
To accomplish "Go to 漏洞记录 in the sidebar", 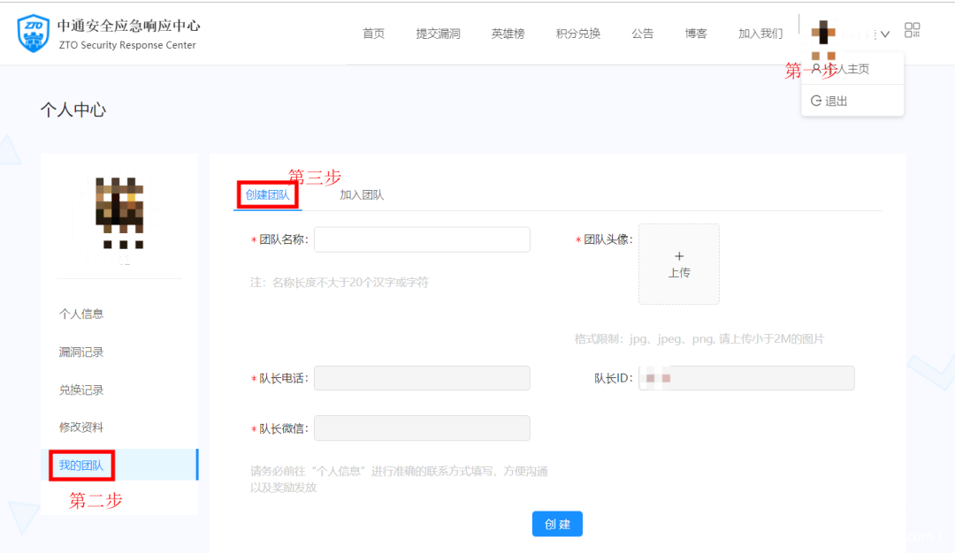I will tap(81, 352).
